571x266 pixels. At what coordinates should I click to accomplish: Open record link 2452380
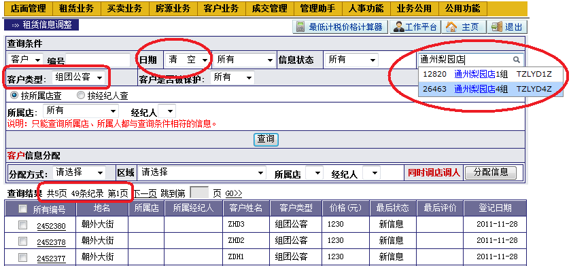click(52, 227)
